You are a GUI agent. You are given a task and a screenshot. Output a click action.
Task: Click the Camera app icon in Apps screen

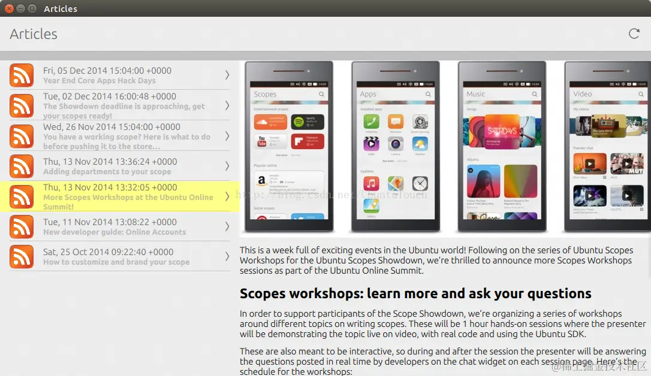coord(396,144)
